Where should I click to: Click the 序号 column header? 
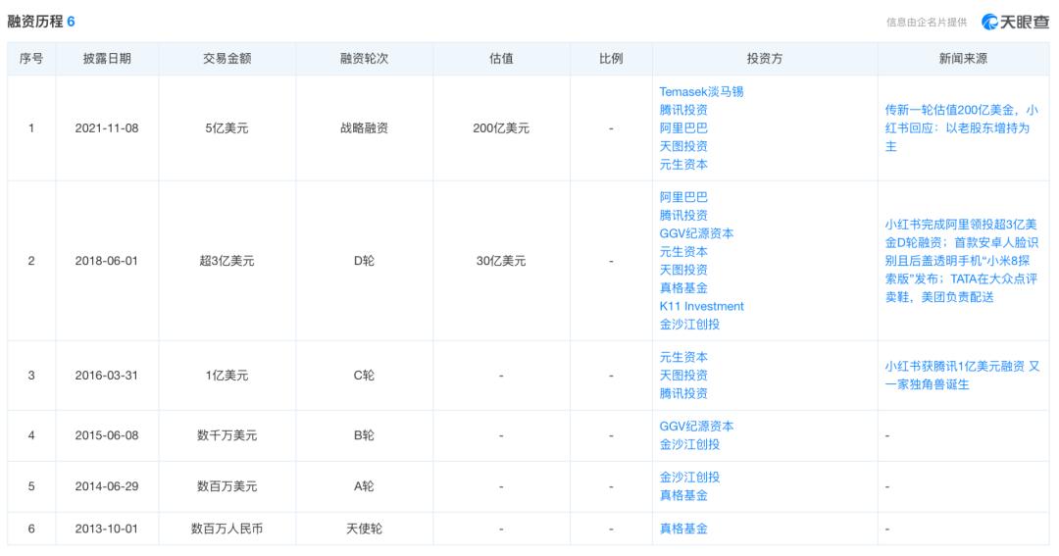coord(31,59)
